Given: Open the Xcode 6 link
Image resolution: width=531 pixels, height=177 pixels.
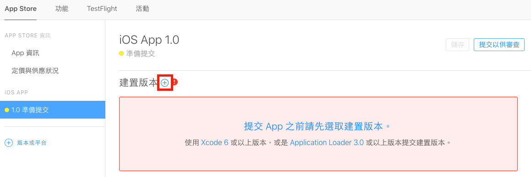Looking at the screenshot, I should (x=215, y=142).
